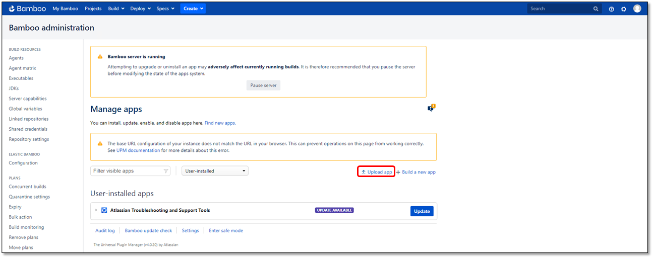The image size is (653, 258).
Task: Open Remove plans in sidebar
Action: click(x=23, y=237)
